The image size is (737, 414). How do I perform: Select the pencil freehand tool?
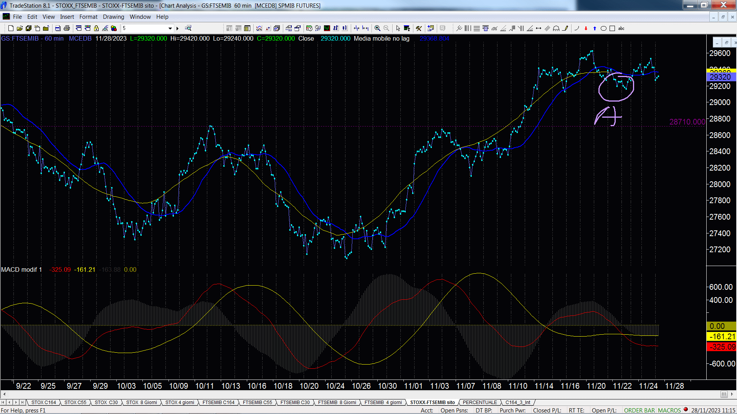[x=565, y=28]
